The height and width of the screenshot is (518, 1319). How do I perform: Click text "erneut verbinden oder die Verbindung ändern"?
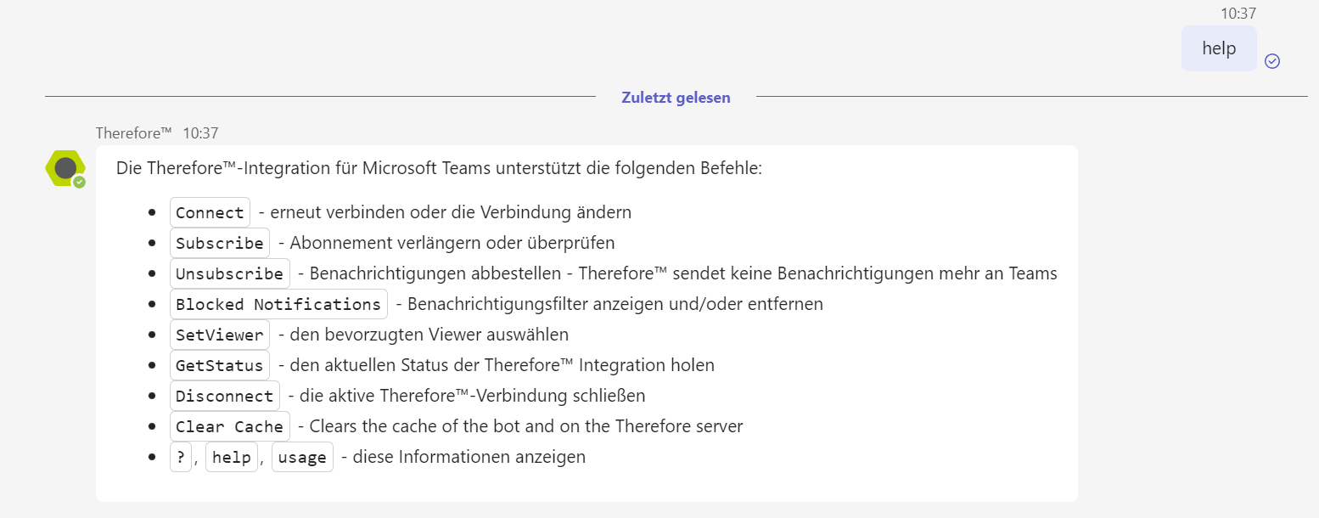tap(451, 212)
